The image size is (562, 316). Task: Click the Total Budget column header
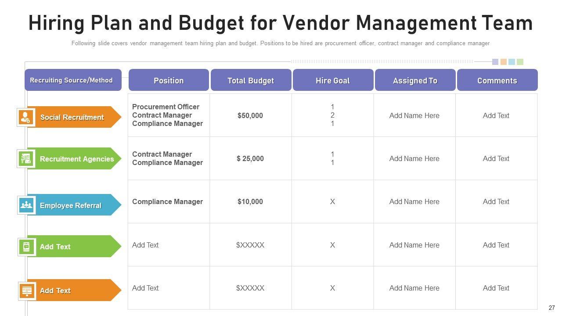point(251,80)
